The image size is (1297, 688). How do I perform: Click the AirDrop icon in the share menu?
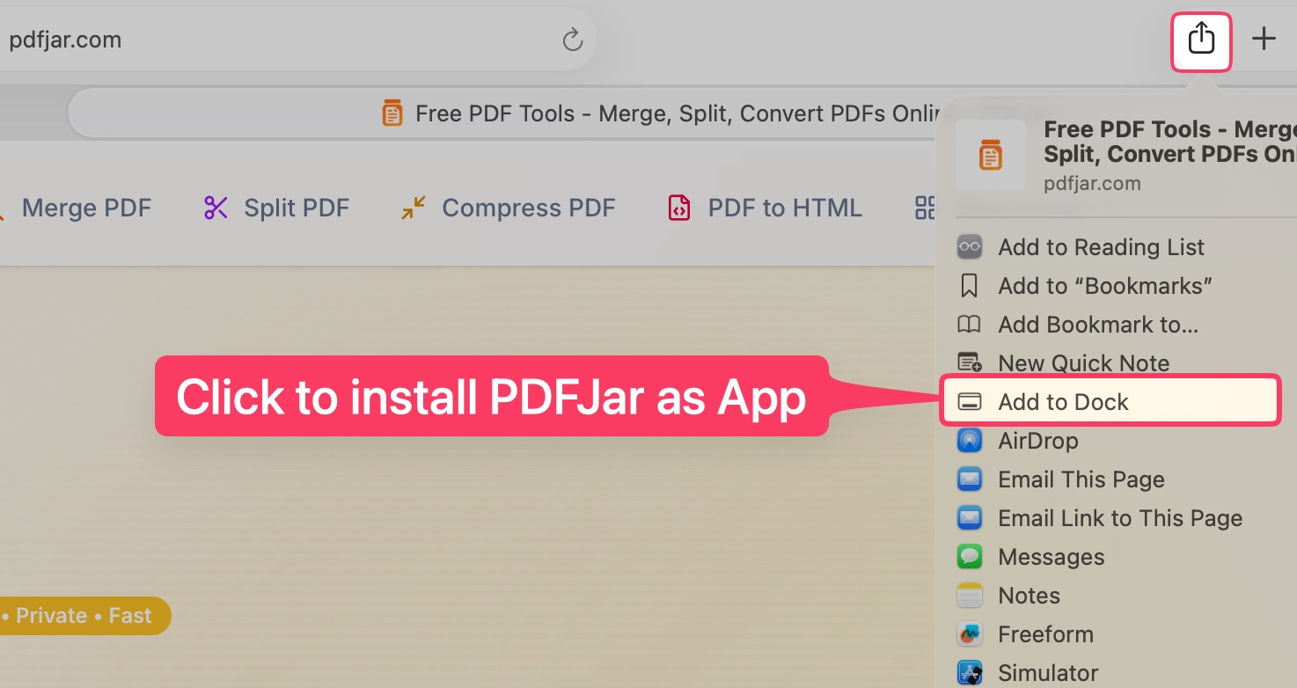click(969, 440)
